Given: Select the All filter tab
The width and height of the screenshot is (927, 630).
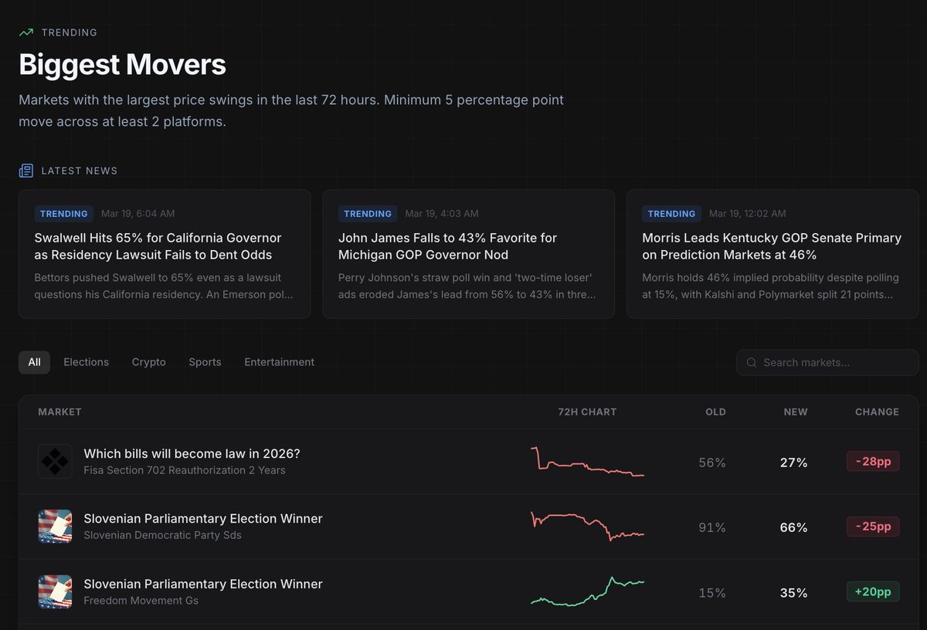Looking at the screenshot, I should click(34, 362).
